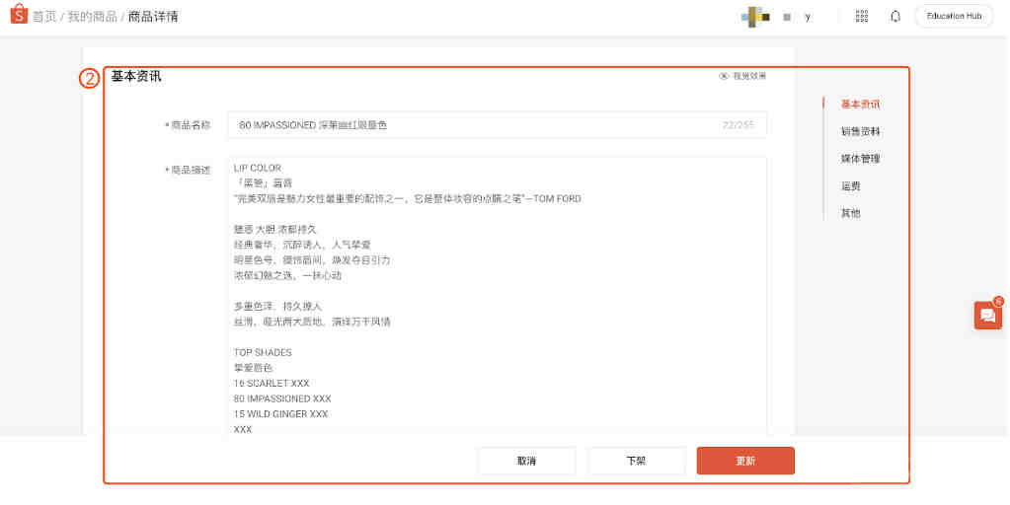Click the 商品详情 breadcrumb text

153,17
